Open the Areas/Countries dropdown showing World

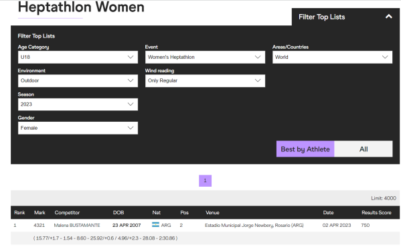pos(332,57)
